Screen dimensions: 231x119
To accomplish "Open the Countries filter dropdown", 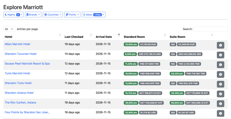I will pyautogui.click(x=53, y=15).
